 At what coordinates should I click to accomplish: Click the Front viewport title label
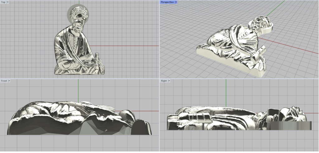[4, 81]
